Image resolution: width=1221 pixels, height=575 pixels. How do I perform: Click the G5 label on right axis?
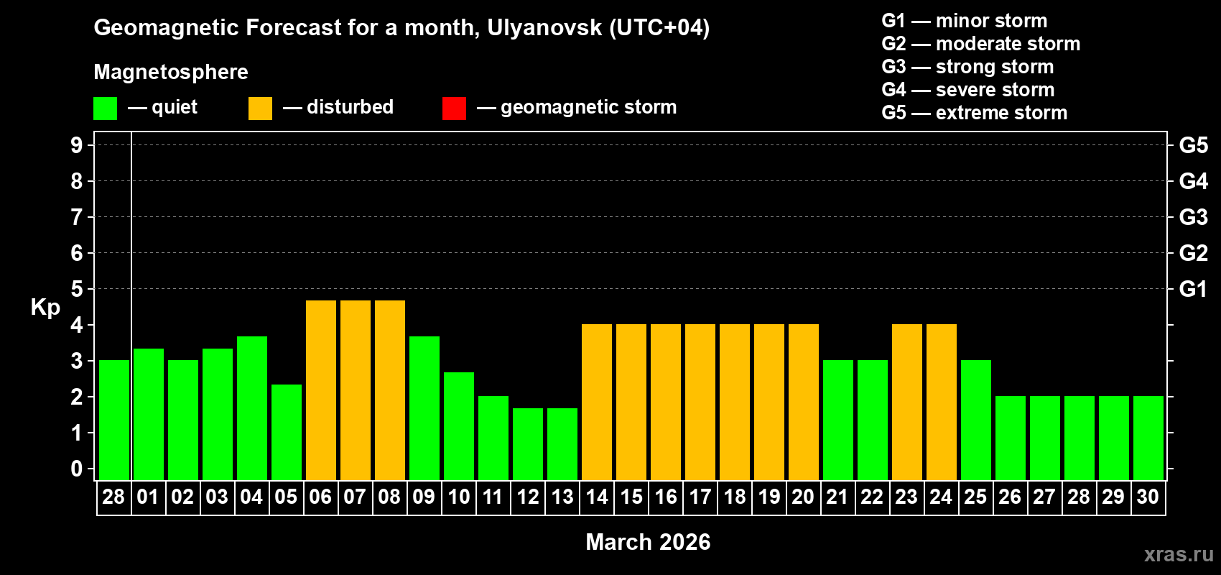click(x=1193, y=145)
